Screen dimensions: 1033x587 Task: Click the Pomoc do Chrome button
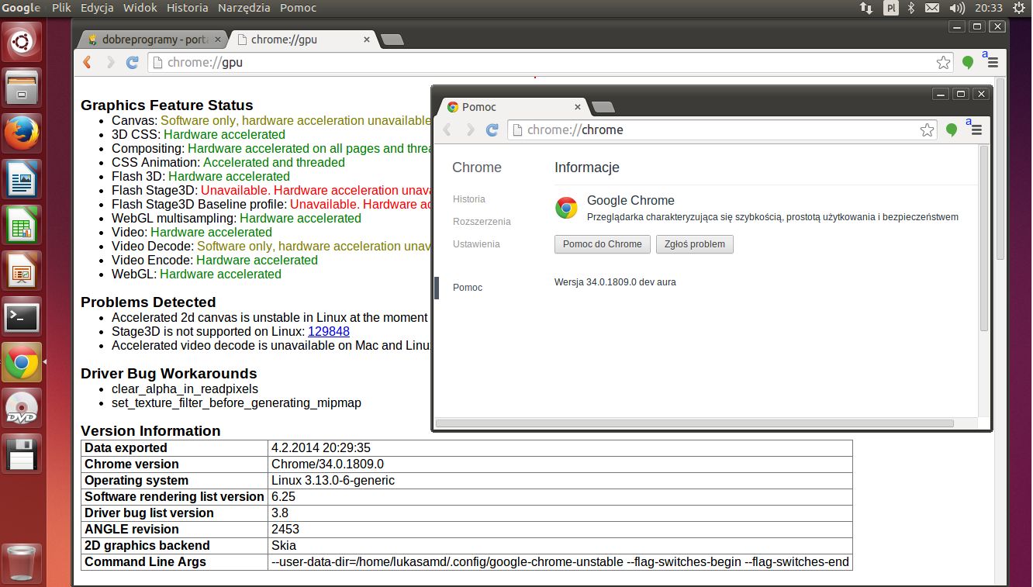pyautogui.click(x=602, y=244)
